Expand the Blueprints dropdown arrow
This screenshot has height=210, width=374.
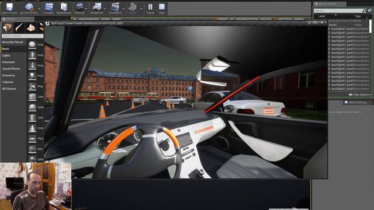tap(105, 9)
